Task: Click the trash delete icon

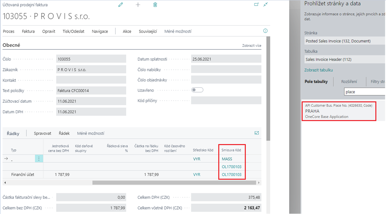Action: click(x=155, y=4)
